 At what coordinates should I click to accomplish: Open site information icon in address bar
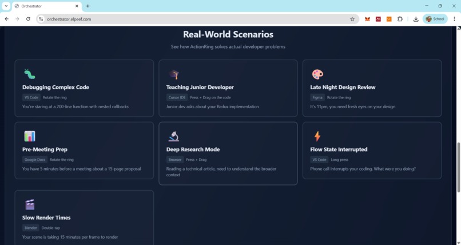41,19
